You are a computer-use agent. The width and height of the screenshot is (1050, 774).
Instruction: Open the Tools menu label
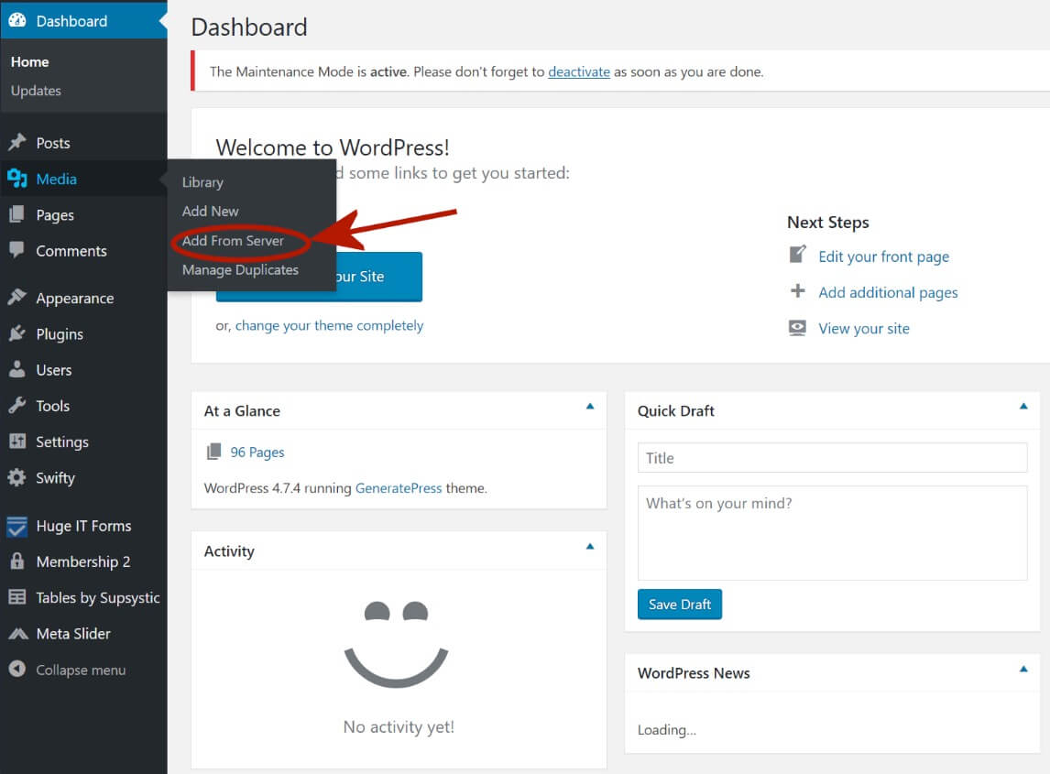53,406
